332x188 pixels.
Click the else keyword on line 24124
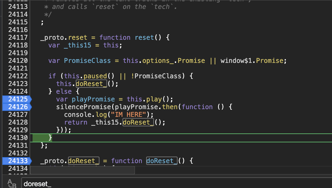click(64, 91)
